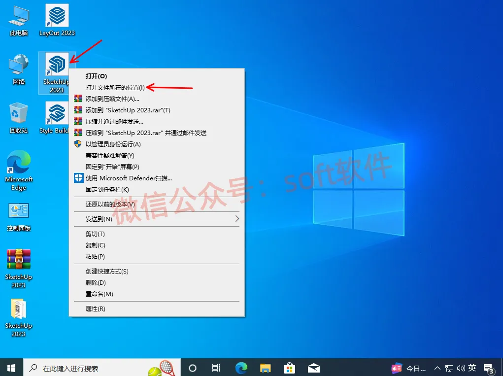503x376 pixels.
Task: Open network status tray icon
Action: [449, 368]
